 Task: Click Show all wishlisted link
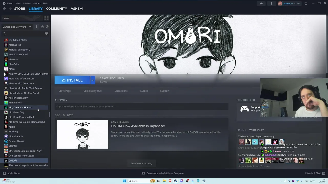click(254, 166)
